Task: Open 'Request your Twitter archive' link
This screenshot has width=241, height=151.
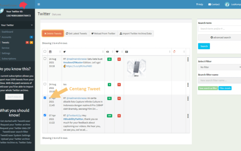Action: point(15,125)
